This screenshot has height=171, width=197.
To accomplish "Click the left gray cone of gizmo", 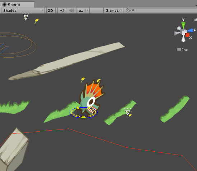I will tap(177, 33).
